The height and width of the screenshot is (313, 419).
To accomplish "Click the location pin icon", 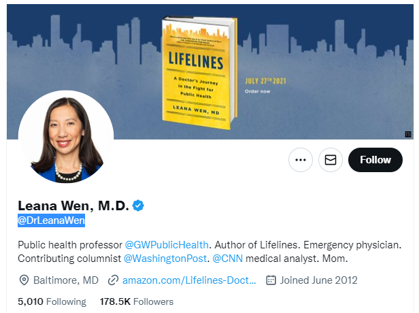I will pyautogui.click(x=24, y=280).
